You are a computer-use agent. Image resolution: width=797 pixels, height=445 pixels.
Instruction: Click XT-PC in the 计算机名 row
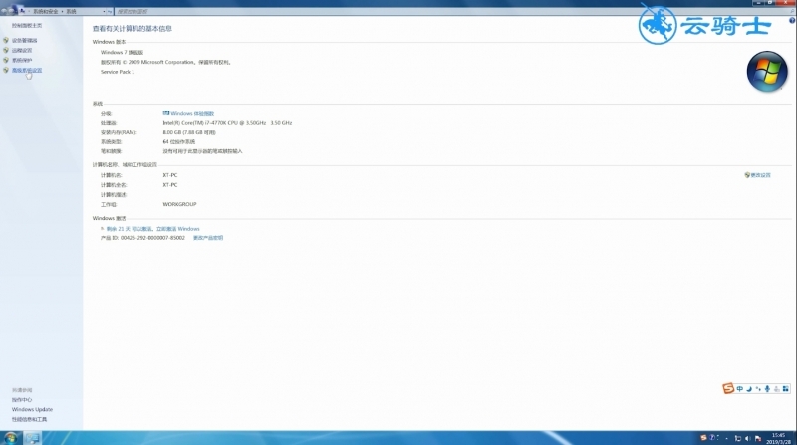click(x=170, y=175)
